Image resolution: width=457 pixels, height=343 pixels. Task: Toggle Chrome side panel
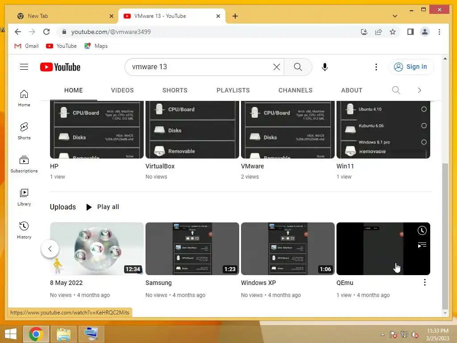point(411,32)
